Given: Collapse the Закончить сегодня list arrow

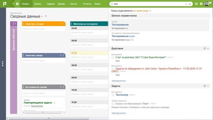Looking at the screenshot, I should click(x=61, y=24).
